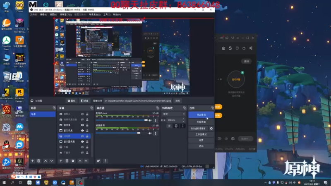Screen dimensions: 331x186
Task: Open 设置 settings in Controls panel
Action: click(x=201, y=140)
